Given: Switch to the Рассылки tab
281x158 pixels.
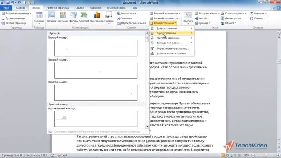Looking at the screenshot, I should (x=95, y=8).
